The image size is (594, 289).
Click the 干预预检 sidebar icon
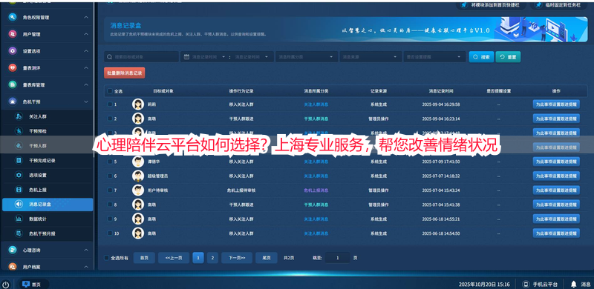19,131
